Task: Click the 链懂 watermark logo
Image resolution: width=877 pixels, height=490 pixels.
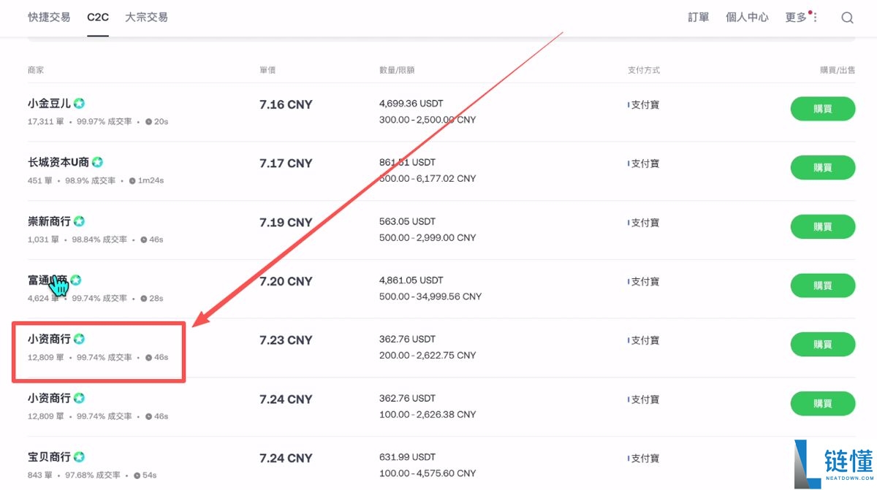Action: (833, 464)
